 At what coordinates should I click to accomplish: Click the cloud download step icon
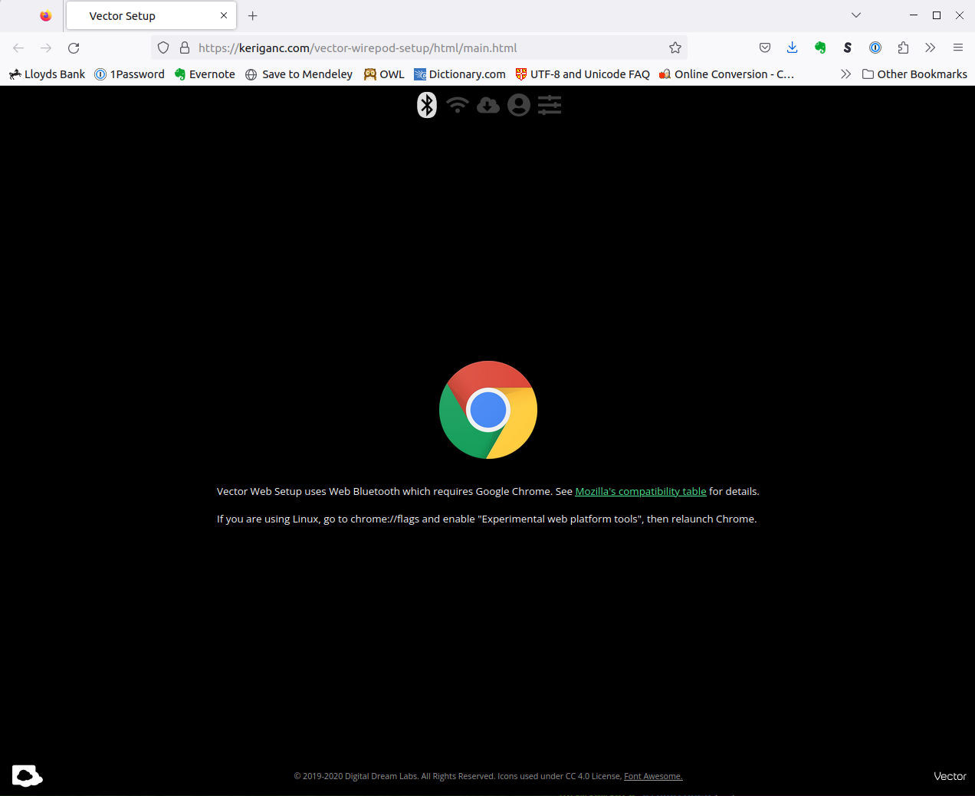pos(488,105)
